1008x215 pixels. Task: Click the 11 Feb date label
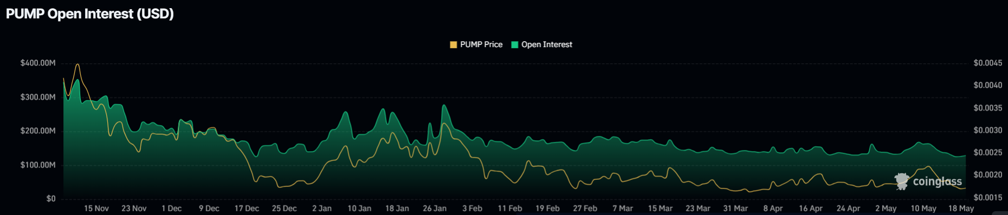point(510,209)
